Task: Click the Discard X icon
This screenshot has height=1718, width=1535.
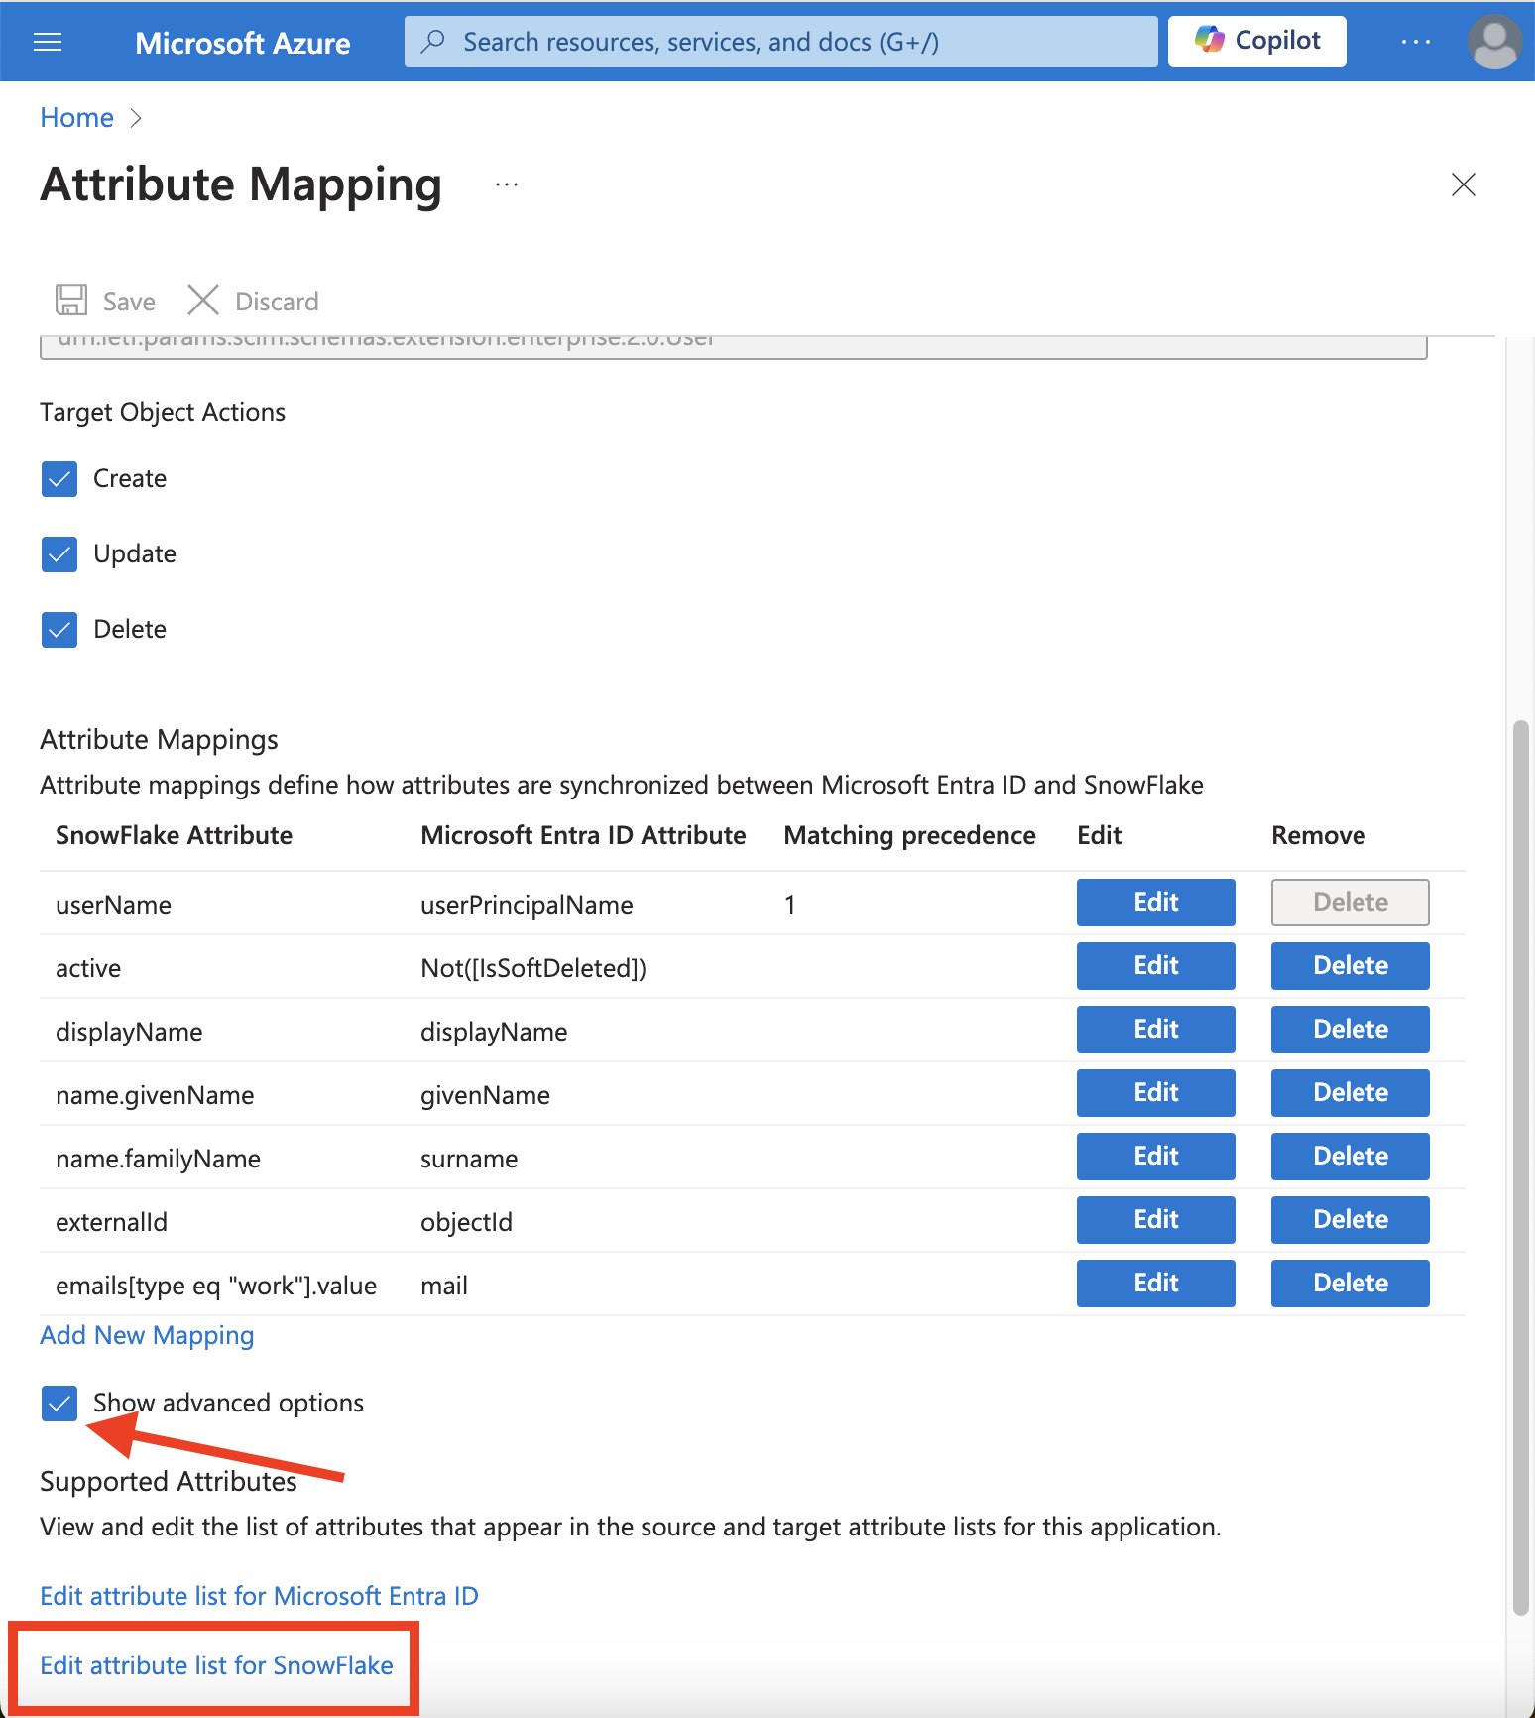Action: click(203, 301)
